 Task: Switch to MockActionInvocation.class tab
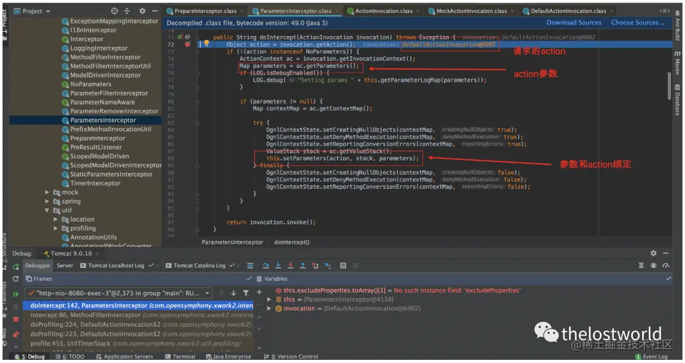coord(471,11)
